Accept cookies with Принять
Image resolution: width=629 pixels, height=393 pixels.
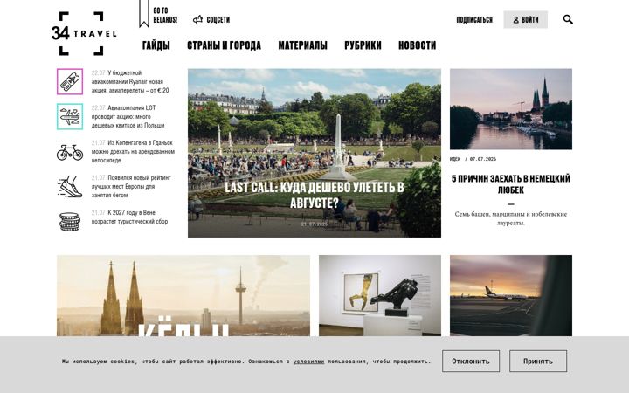click(538, 361)
